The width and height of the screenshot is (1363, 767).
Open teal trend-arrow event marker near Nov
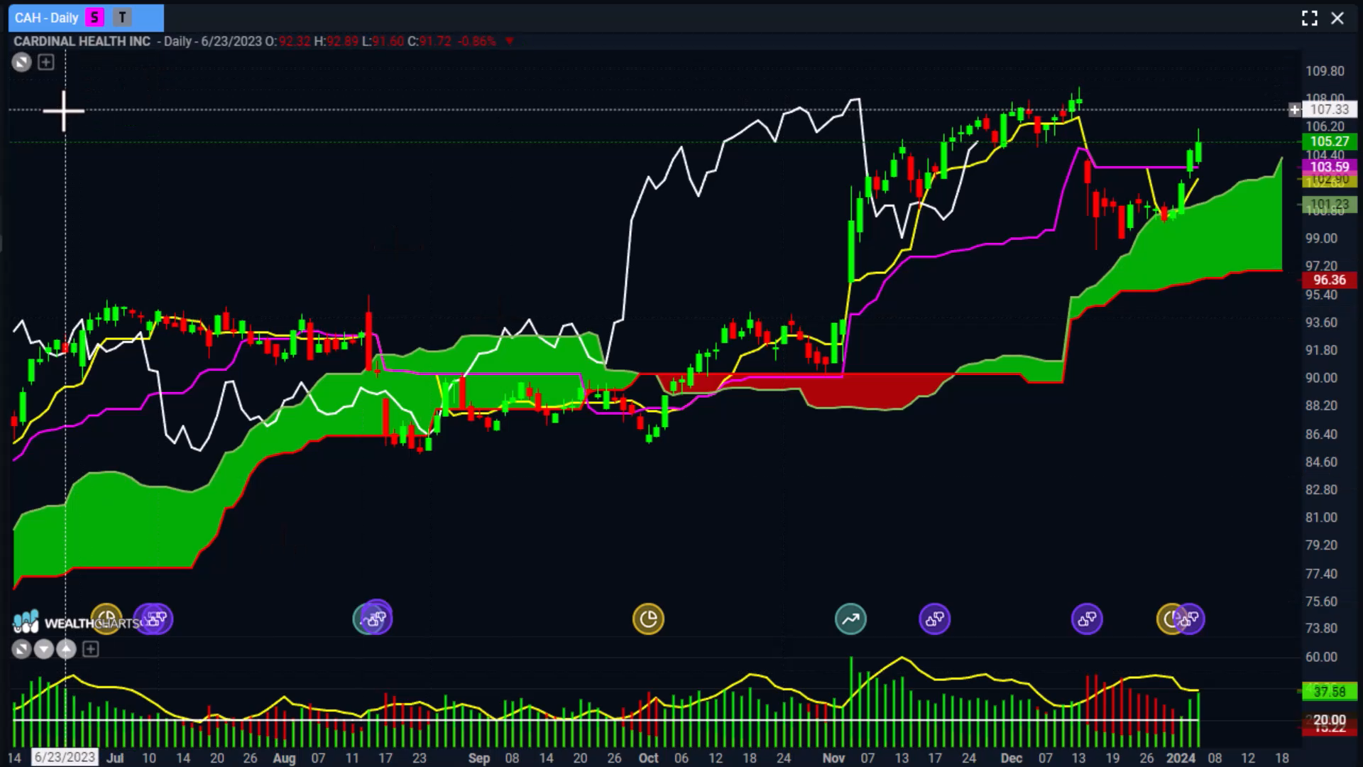click(850, 619)
